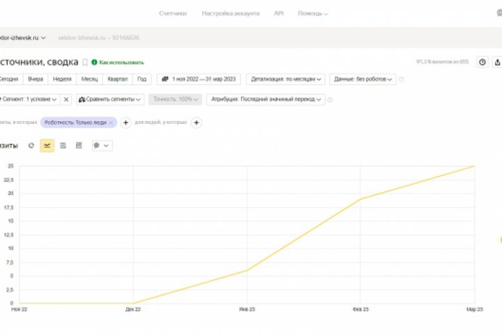Screen dimensions: 502x334
Task: Switch chart to stacked area view icon
Action: (63, 145)
